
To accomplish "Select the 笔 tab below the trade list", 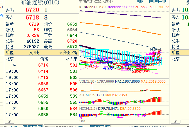I will click(9, 121).
